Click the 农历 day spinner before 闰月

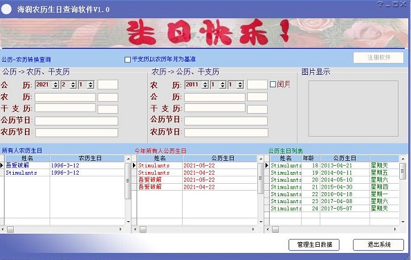[236, 85]
